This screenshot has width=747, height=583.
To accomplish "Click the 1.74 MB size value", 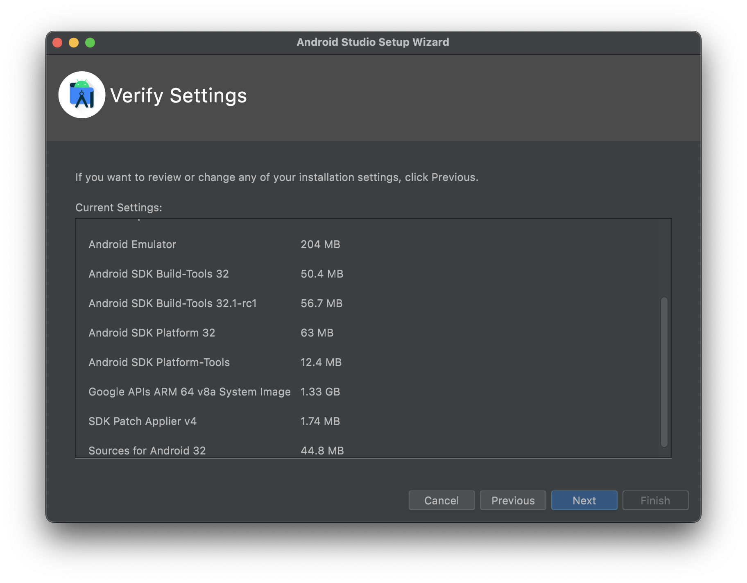I will 320,421.
